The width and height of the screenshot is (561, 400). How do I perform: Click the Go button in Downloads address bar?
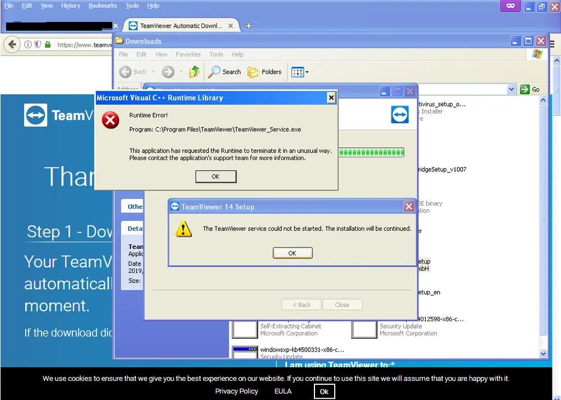530,89
